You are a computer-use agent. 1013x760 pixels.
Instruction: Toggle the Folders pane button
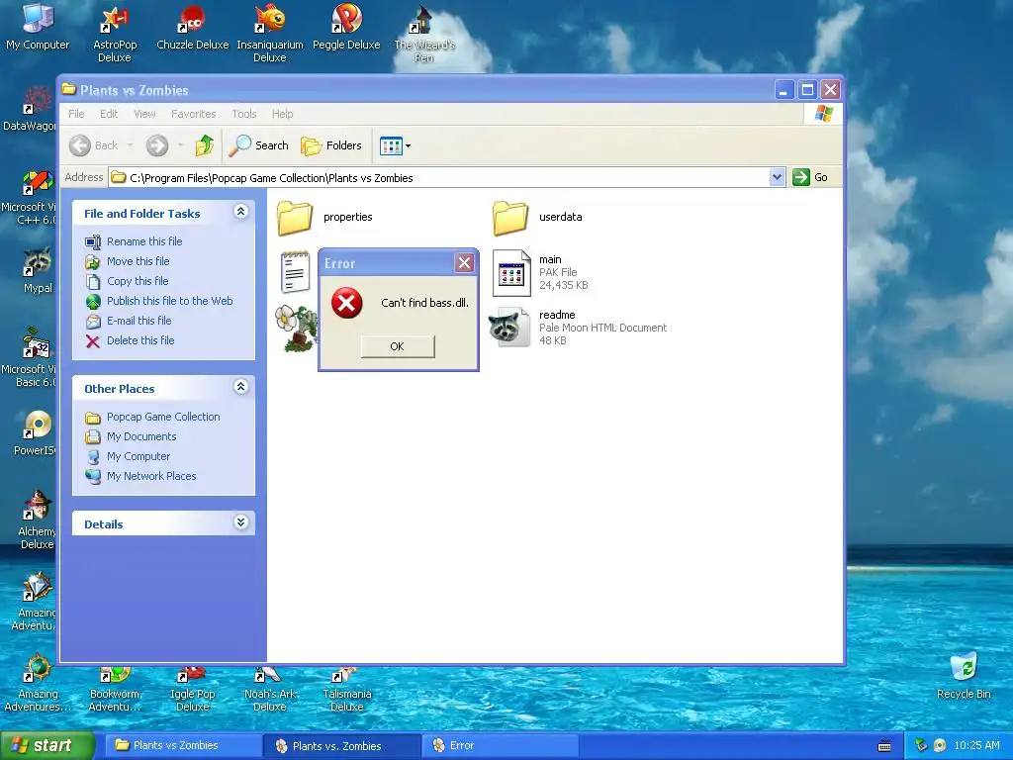(x=331, y=145)
